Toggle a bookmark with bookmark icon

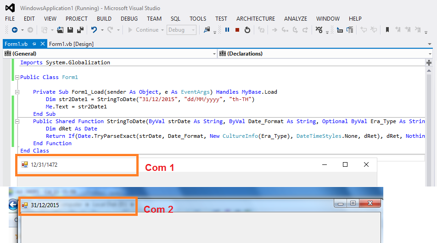(x=387, y=30)
